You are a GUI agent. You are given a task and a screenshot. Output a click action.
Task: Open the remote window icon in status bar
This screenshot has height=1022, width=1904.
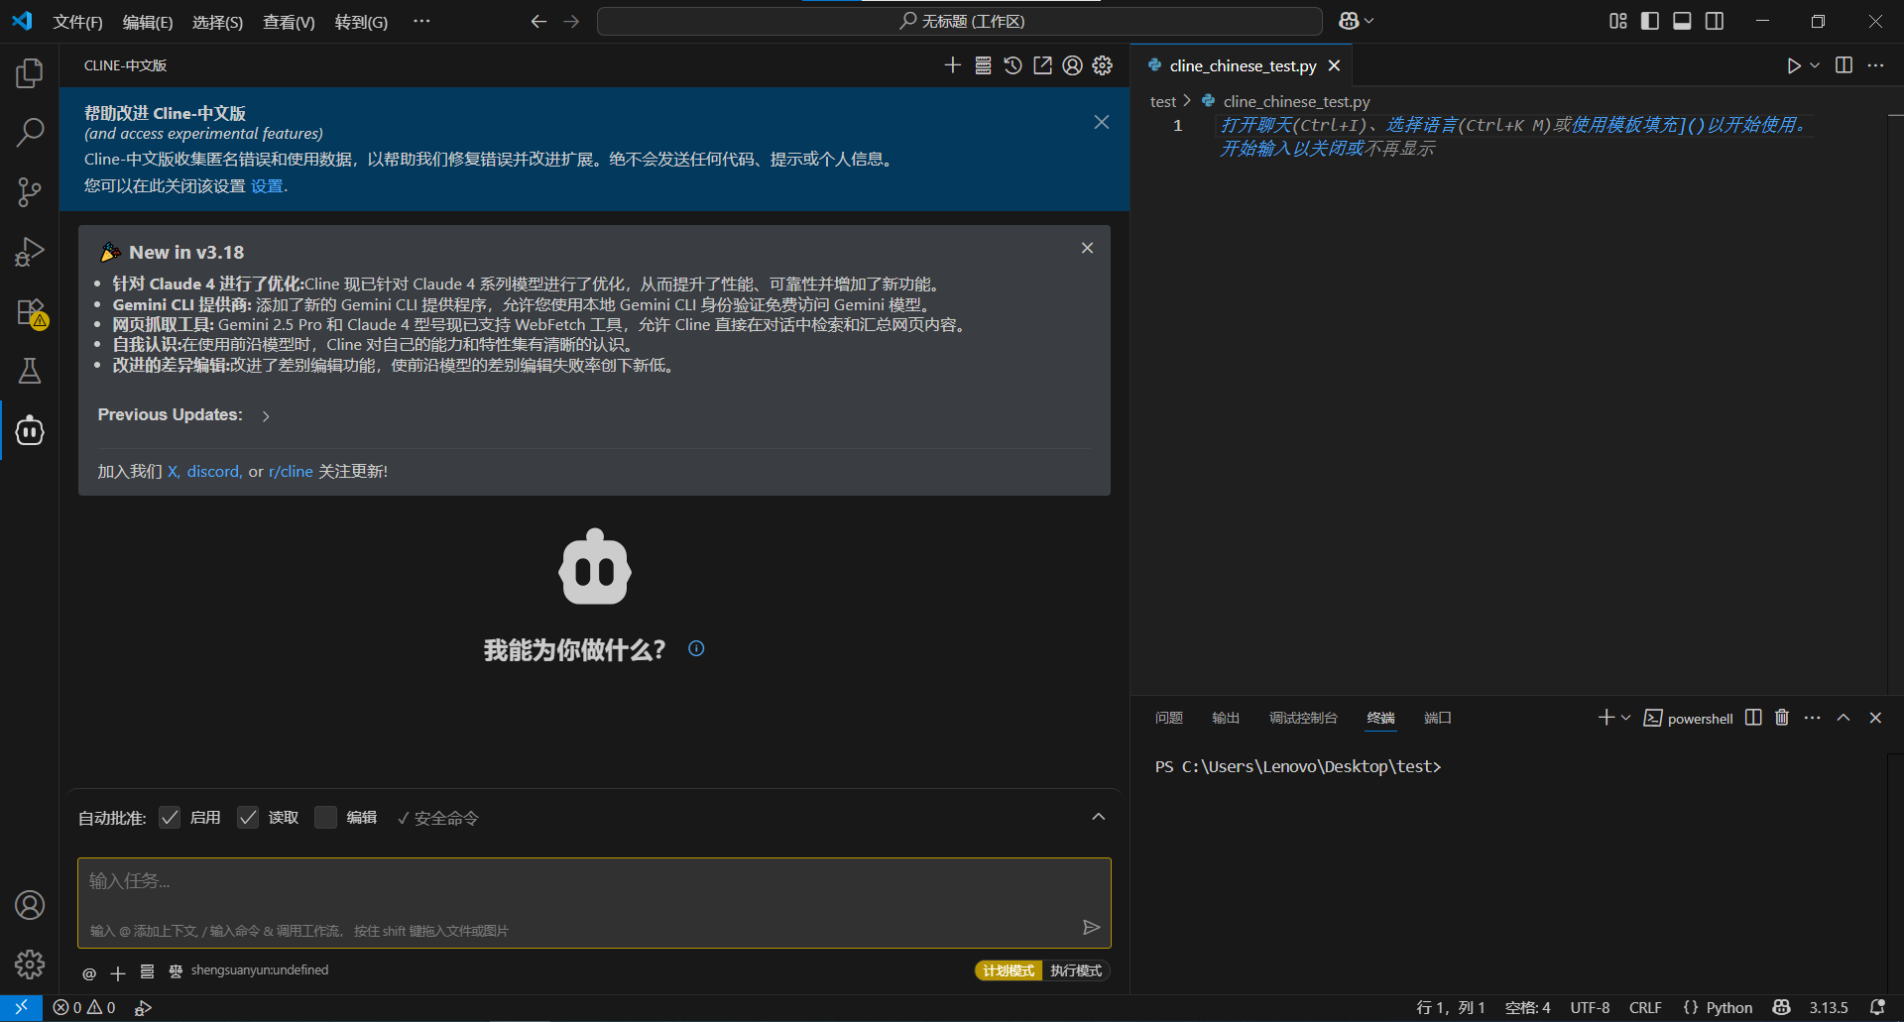pyautogui.click(x=21, y=1007)
